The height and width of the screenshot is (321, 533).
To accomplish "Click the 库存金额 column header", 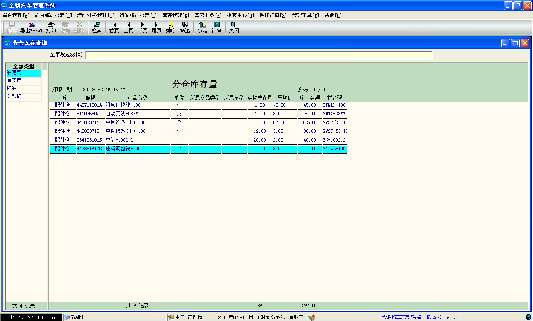I will pos(310,98).
